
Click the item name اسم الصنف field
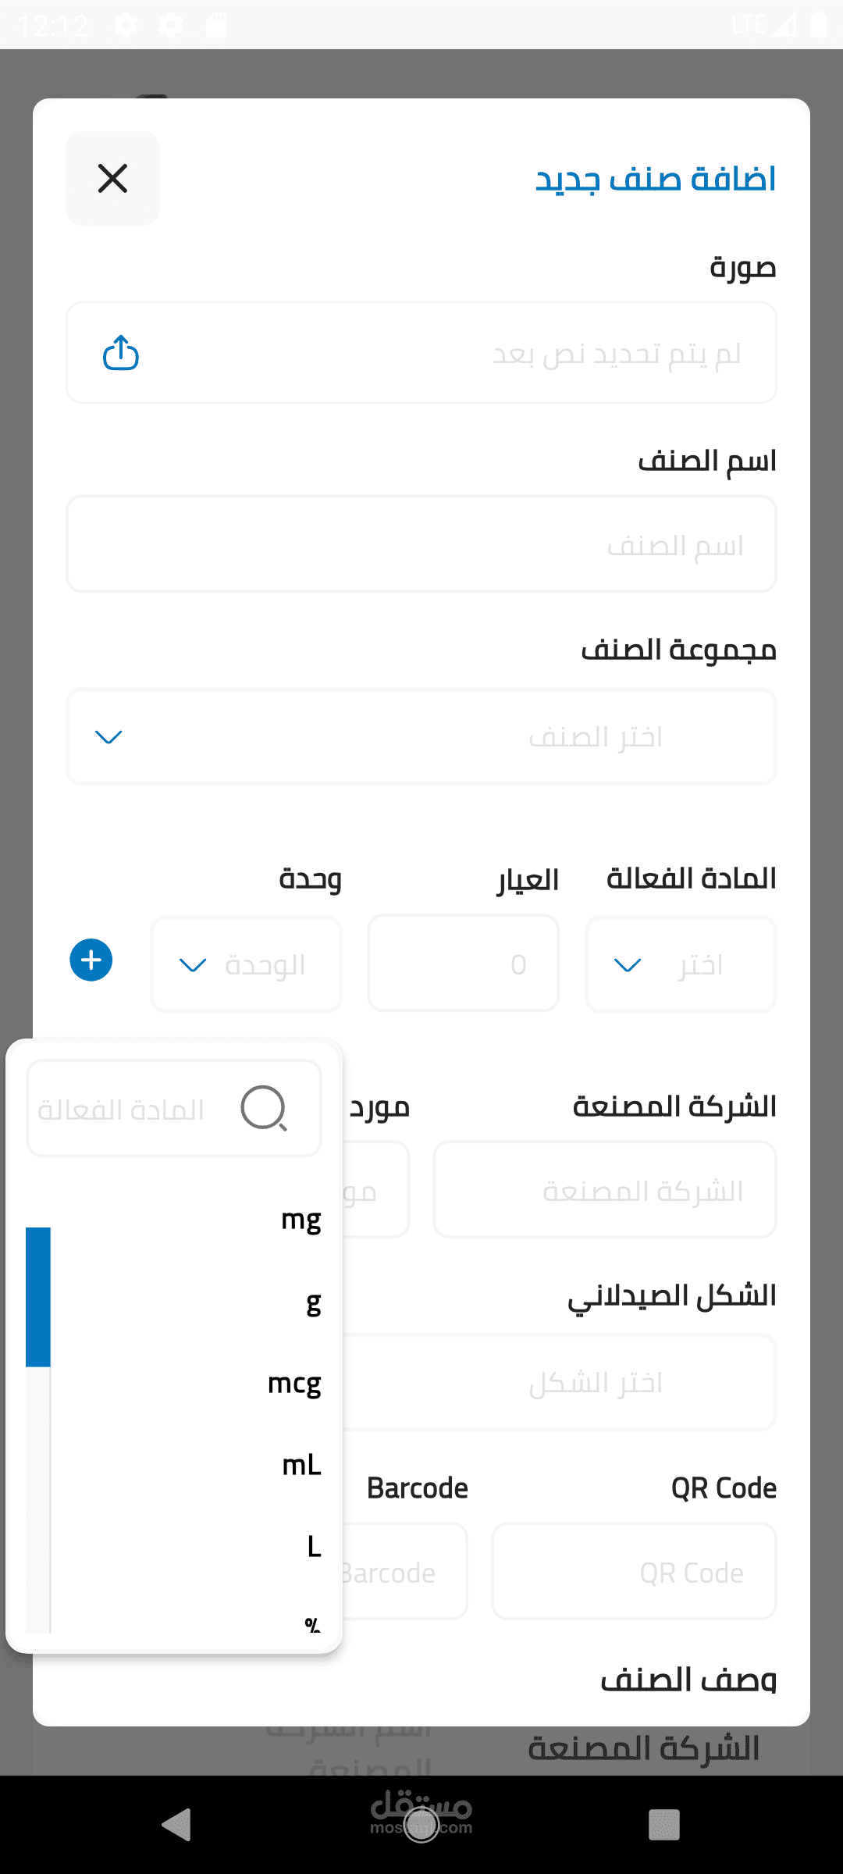(x=421, y=544)
